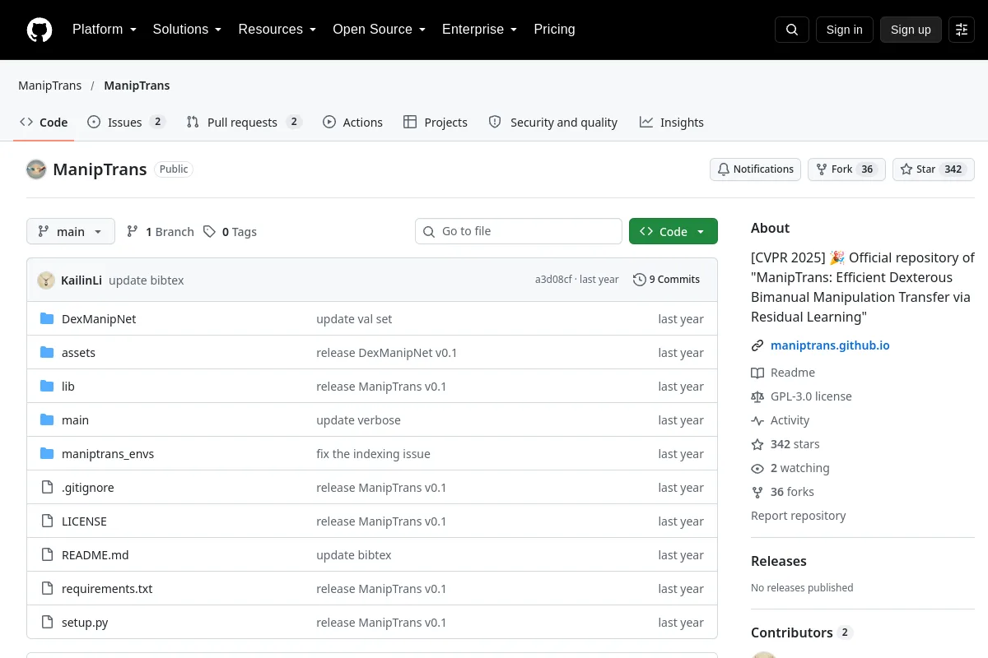Open the 'update verbose' commit message
The width and height of the screenshot is (988, 658).
(358, 420)
